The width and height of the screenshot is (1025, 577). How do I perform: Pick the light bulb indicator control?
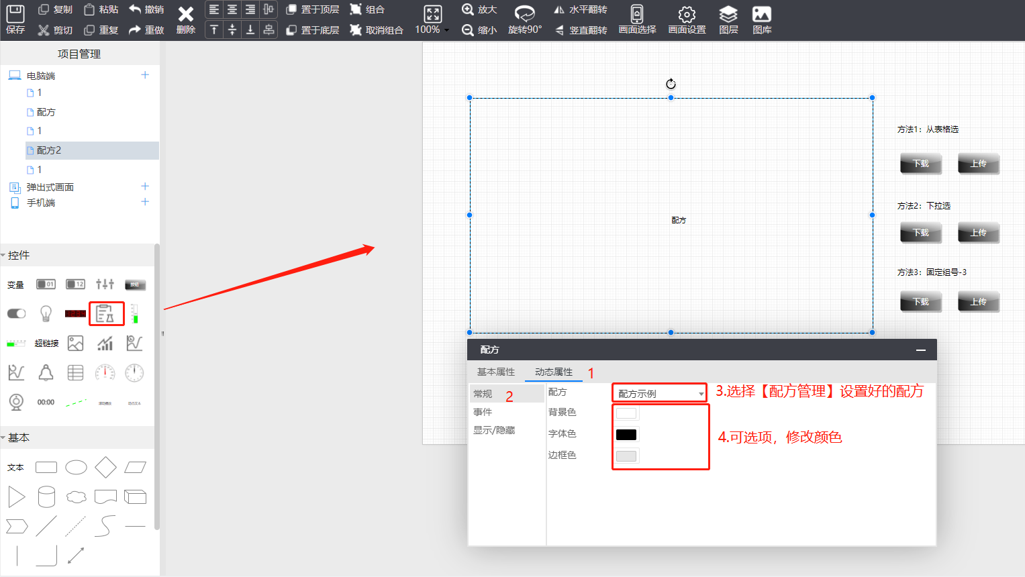click(x=46, y=313)
